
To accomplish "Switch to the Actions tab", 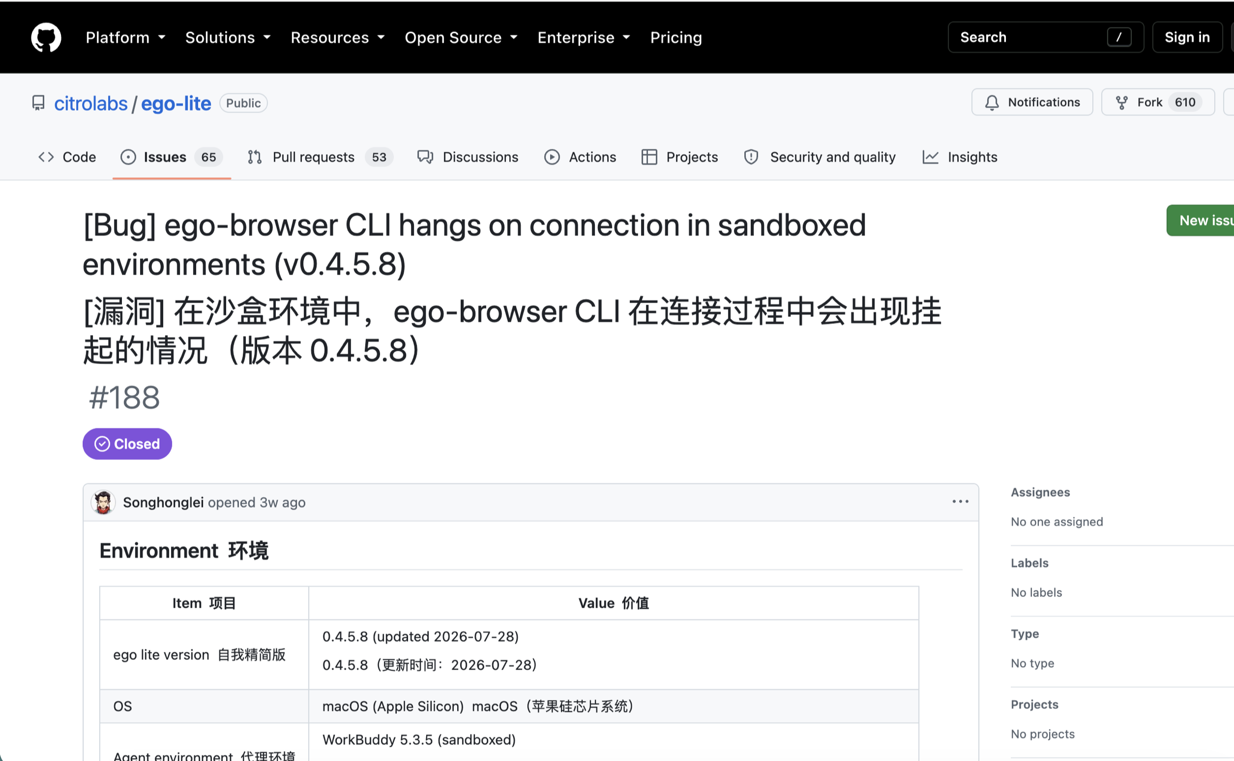I will (x=580, y=157).
